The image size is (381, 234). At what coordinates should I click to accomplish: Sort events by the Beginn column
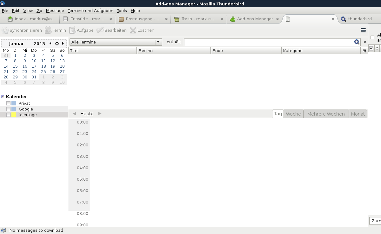click(174, 51)
